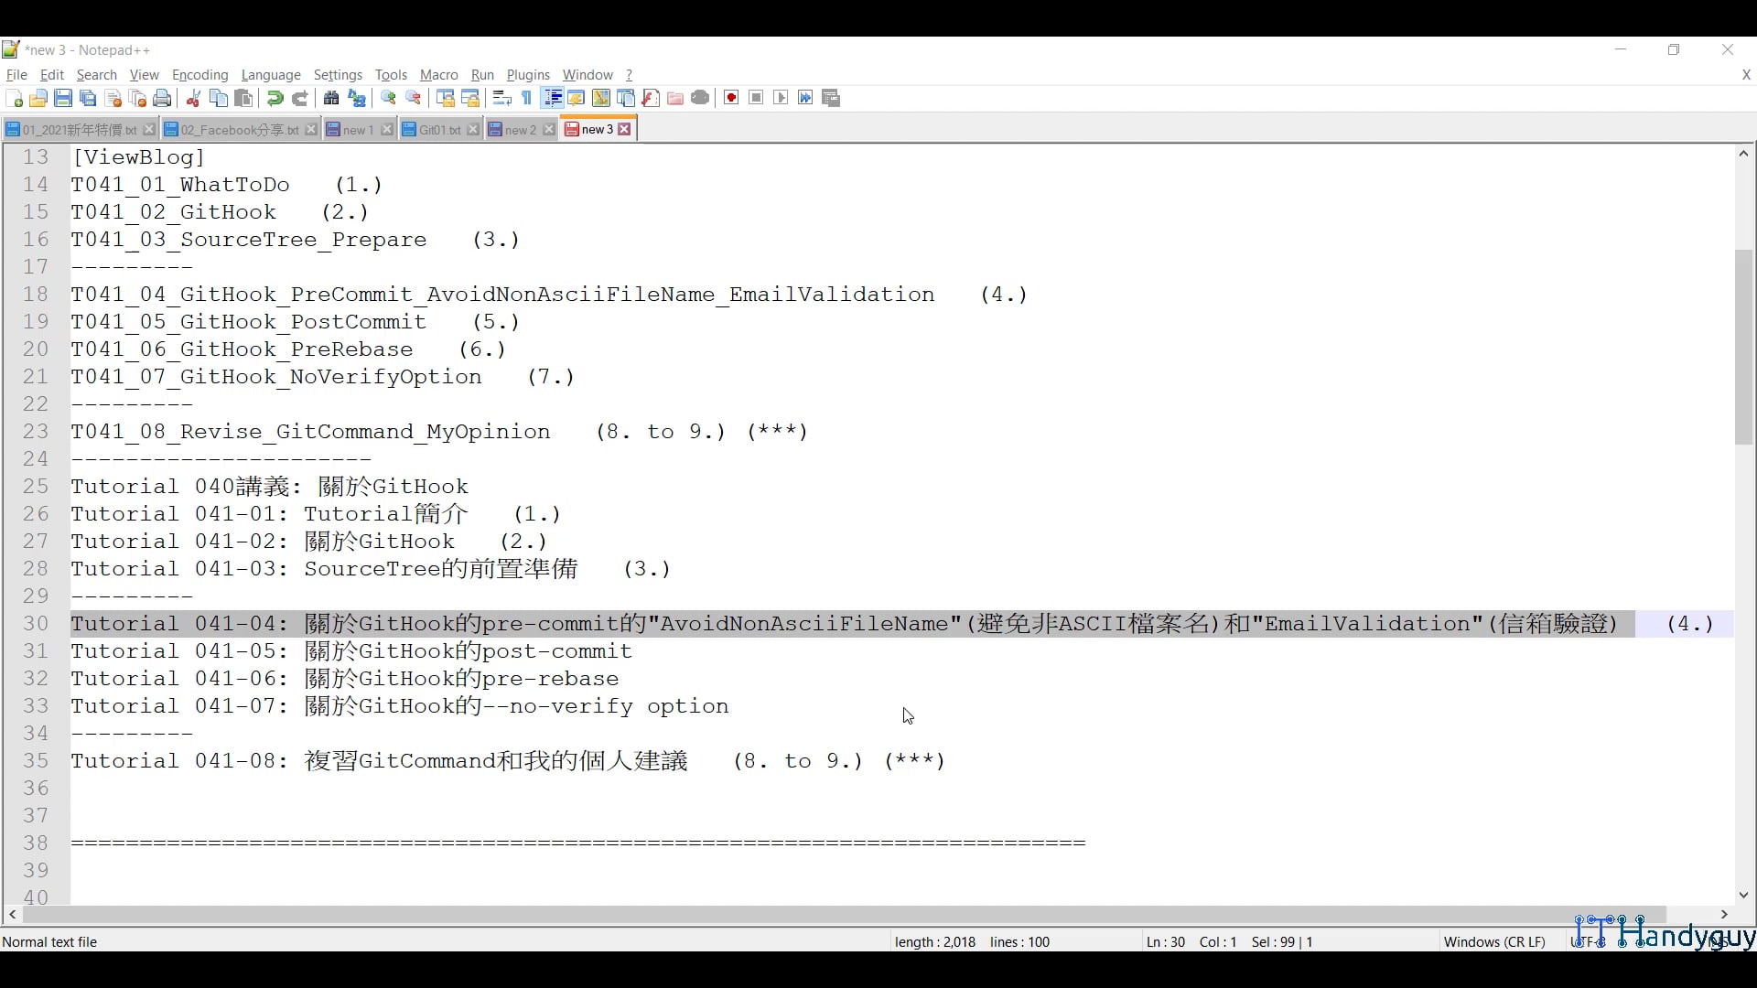
Task: Toggle word wrap in the toolbar
Action: (501, 98)
